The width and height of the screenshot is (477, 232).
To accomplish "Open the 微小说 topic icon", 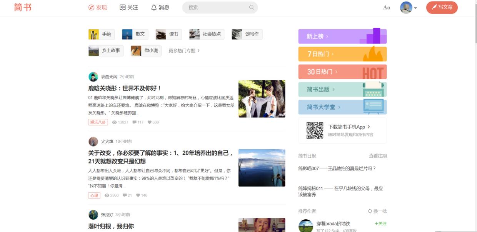I will [x=135, y=50].
